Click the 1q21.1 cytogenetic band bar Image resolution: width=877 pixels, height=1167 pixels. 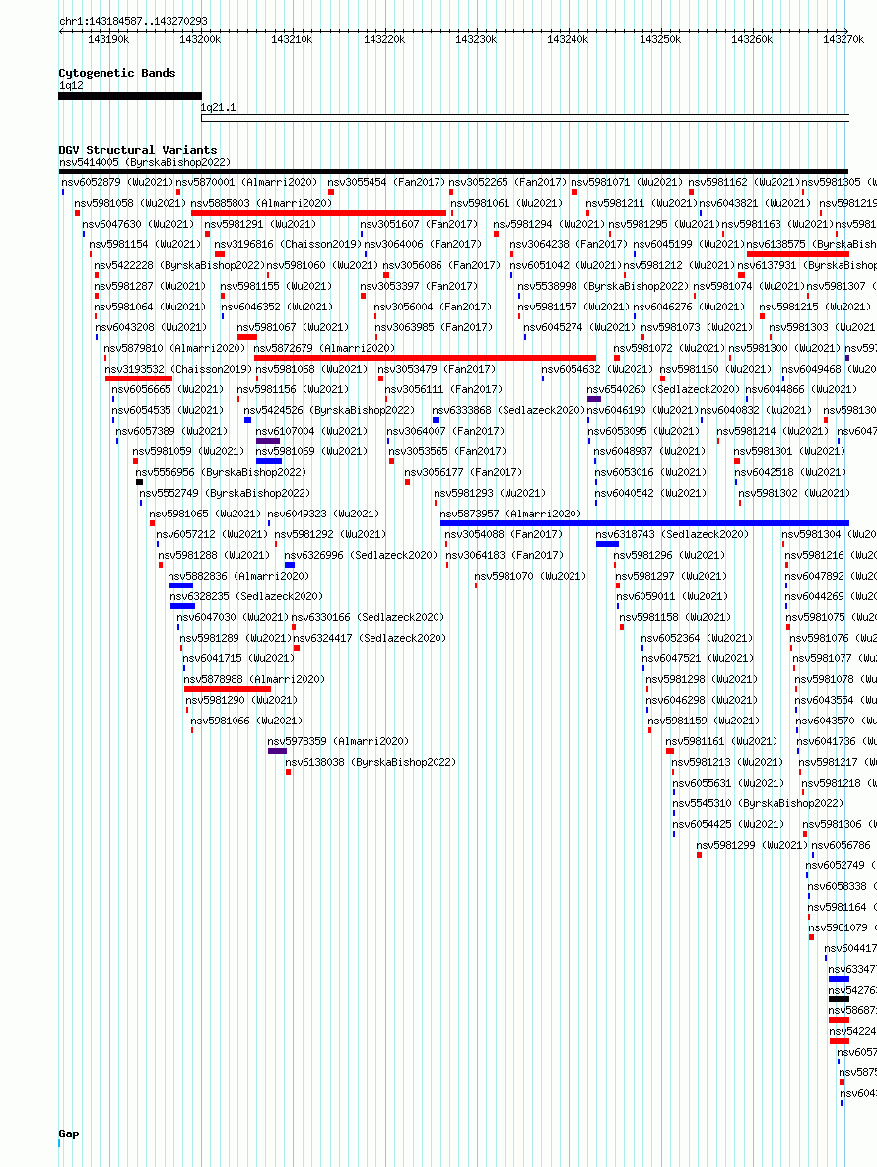525,118
